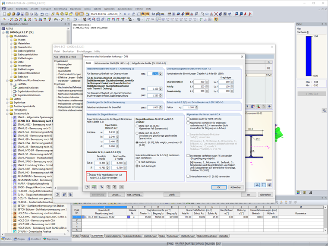The image size is (328, 246).
Task: Open the Zusatzmodule menu
Action: click(126, 9)
